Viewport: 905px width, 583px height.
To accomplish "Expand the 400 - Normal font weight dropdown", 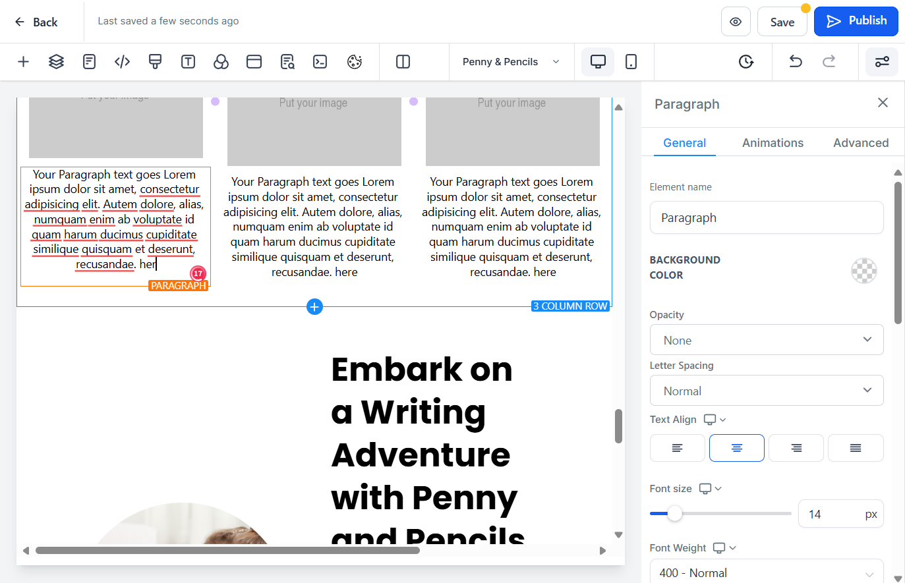I will [767, 573].
